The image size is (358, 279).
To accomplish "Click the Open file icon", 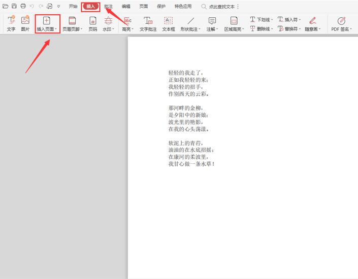I will pos(6,6).
